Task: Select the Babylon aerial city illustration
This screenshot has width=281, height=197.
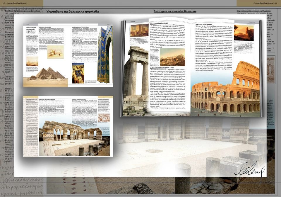Action: click(78, 73)
